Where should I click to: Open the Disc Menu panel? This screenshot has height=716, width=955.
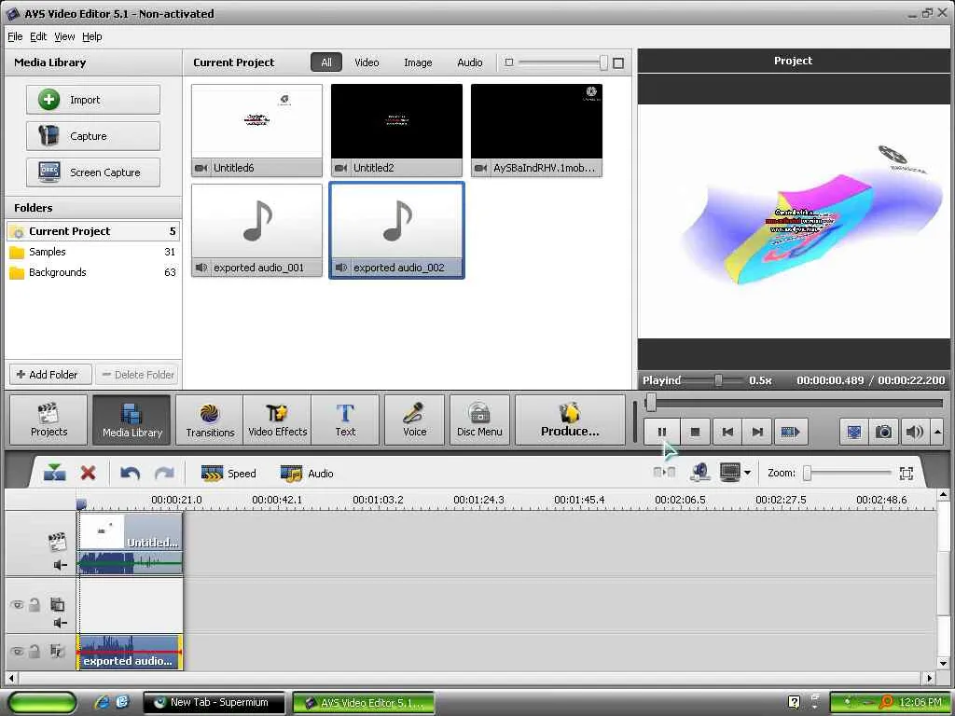point(479,420)
